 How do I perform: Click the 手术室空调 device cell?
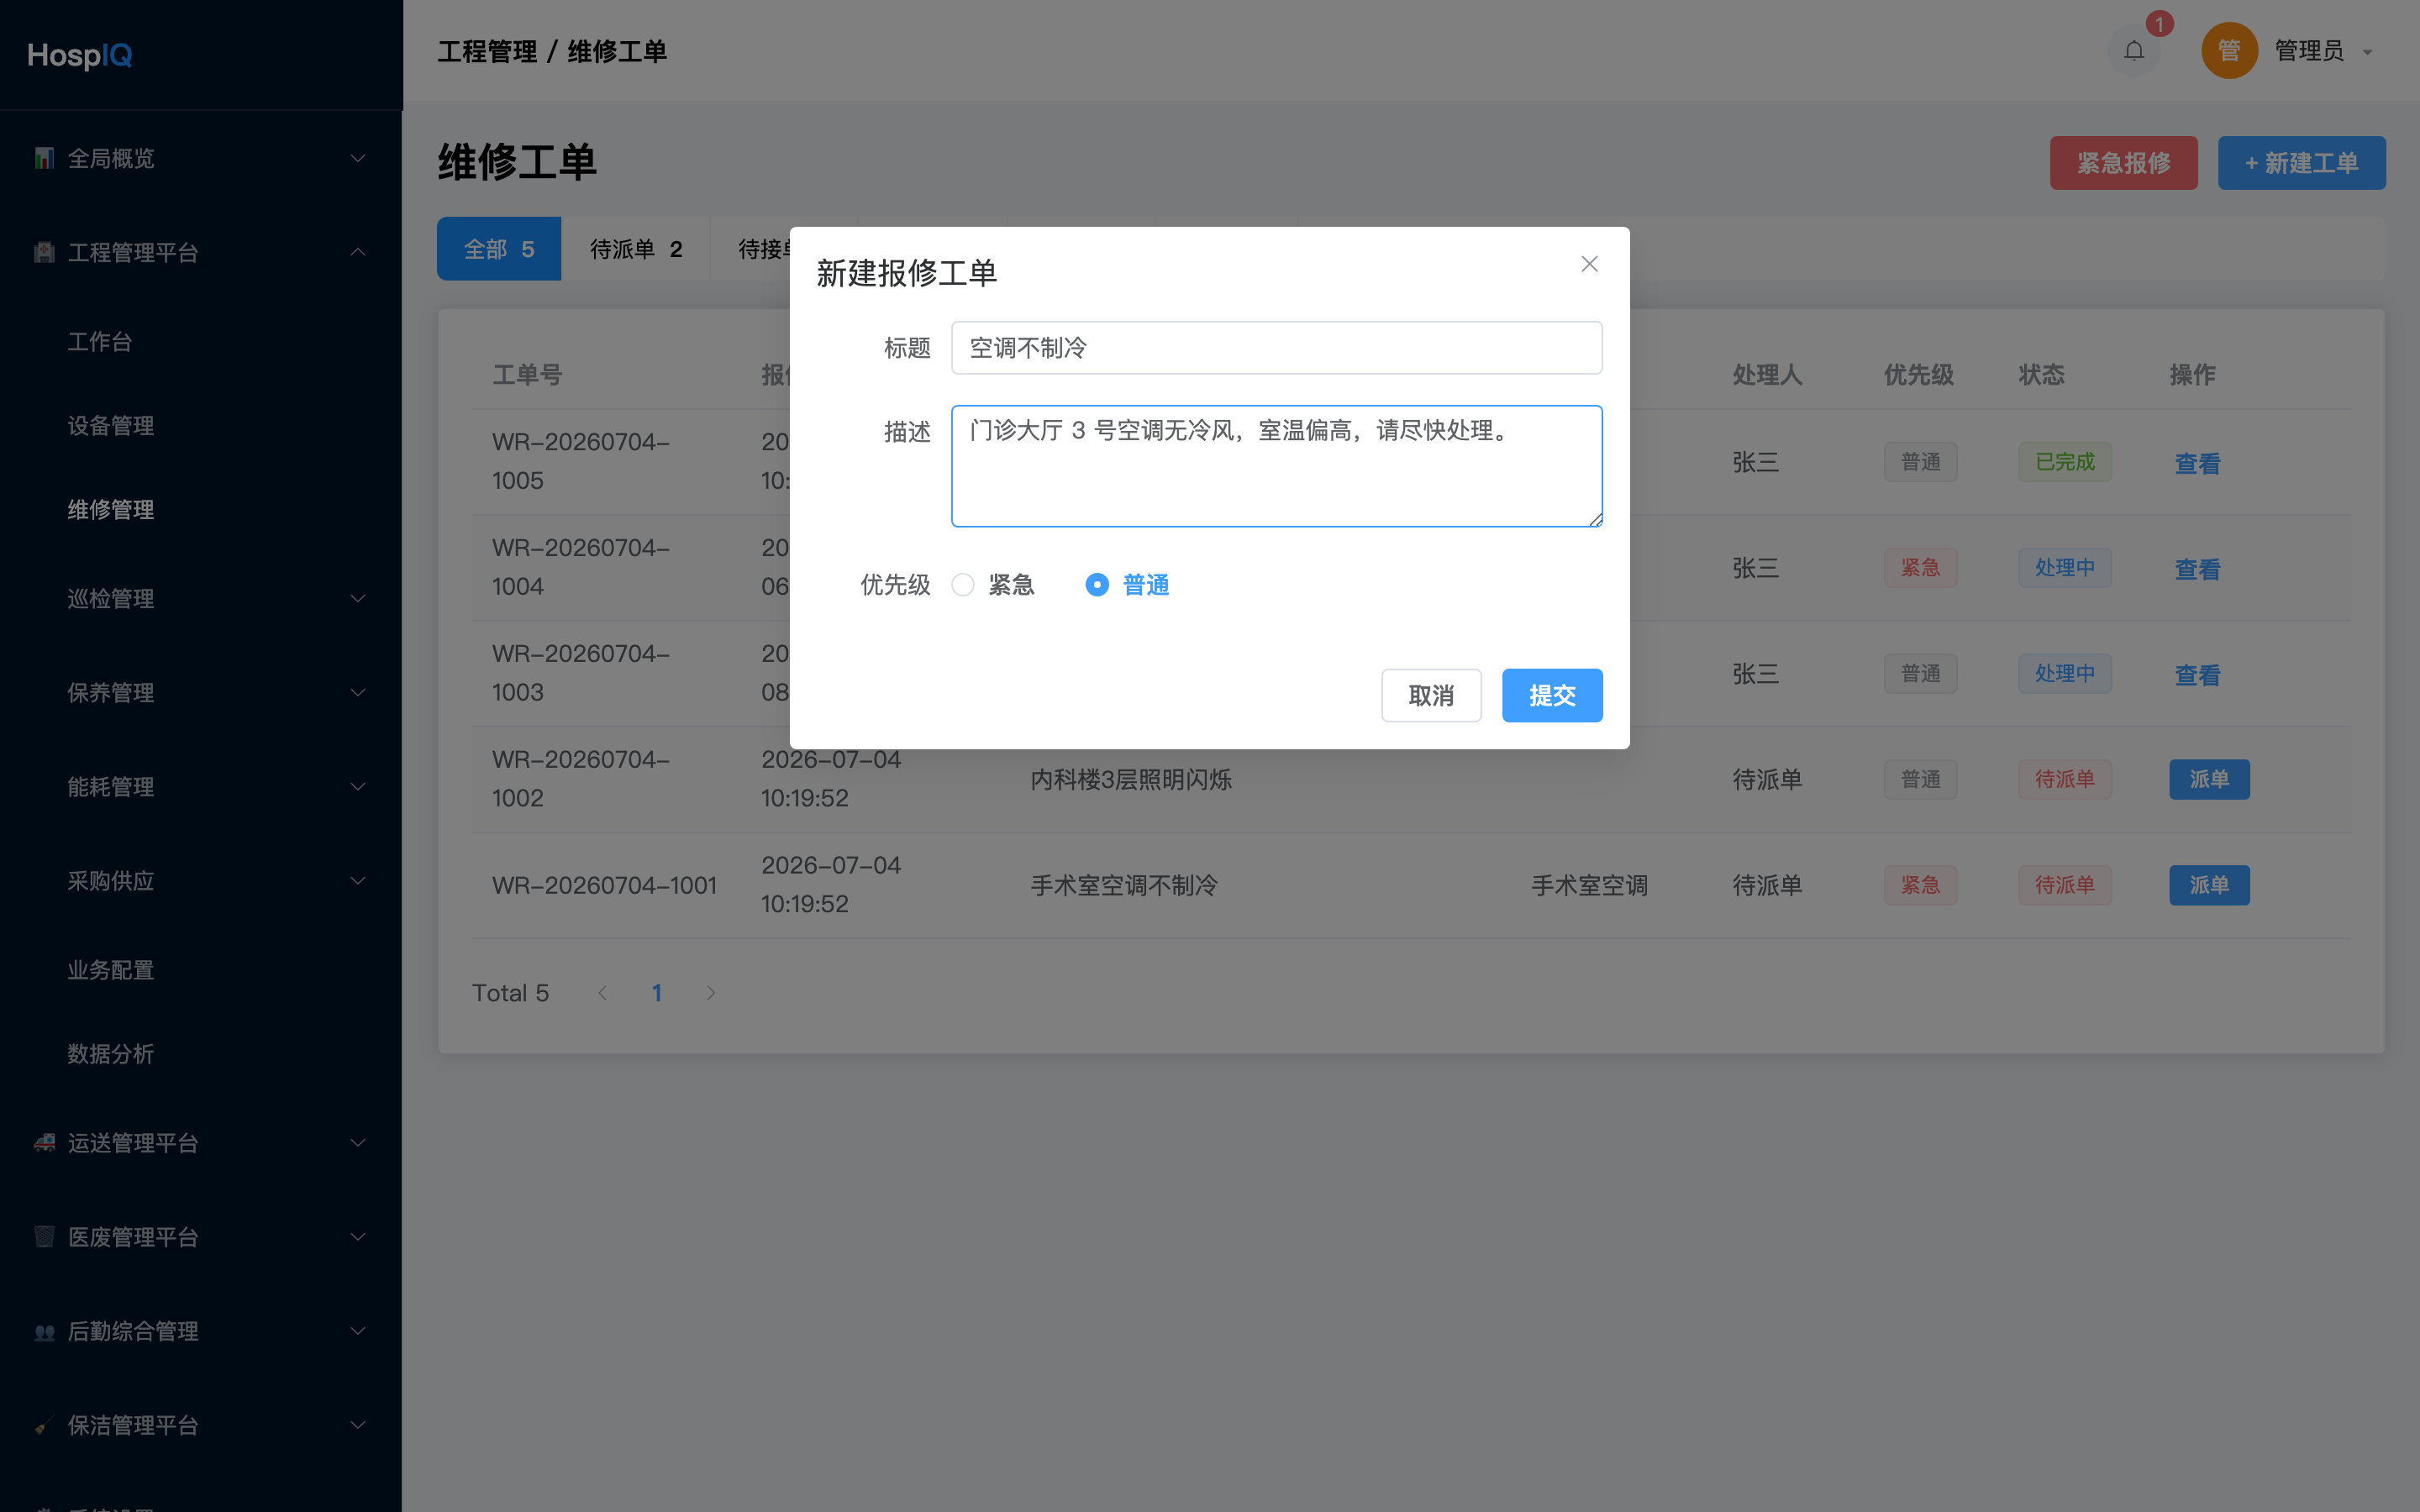1589,885
